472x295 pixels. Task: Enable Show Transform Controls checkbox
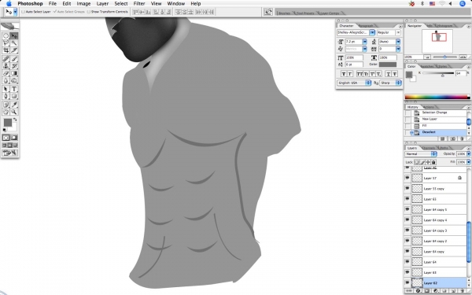pyautogui.click(x=88, y=12)
